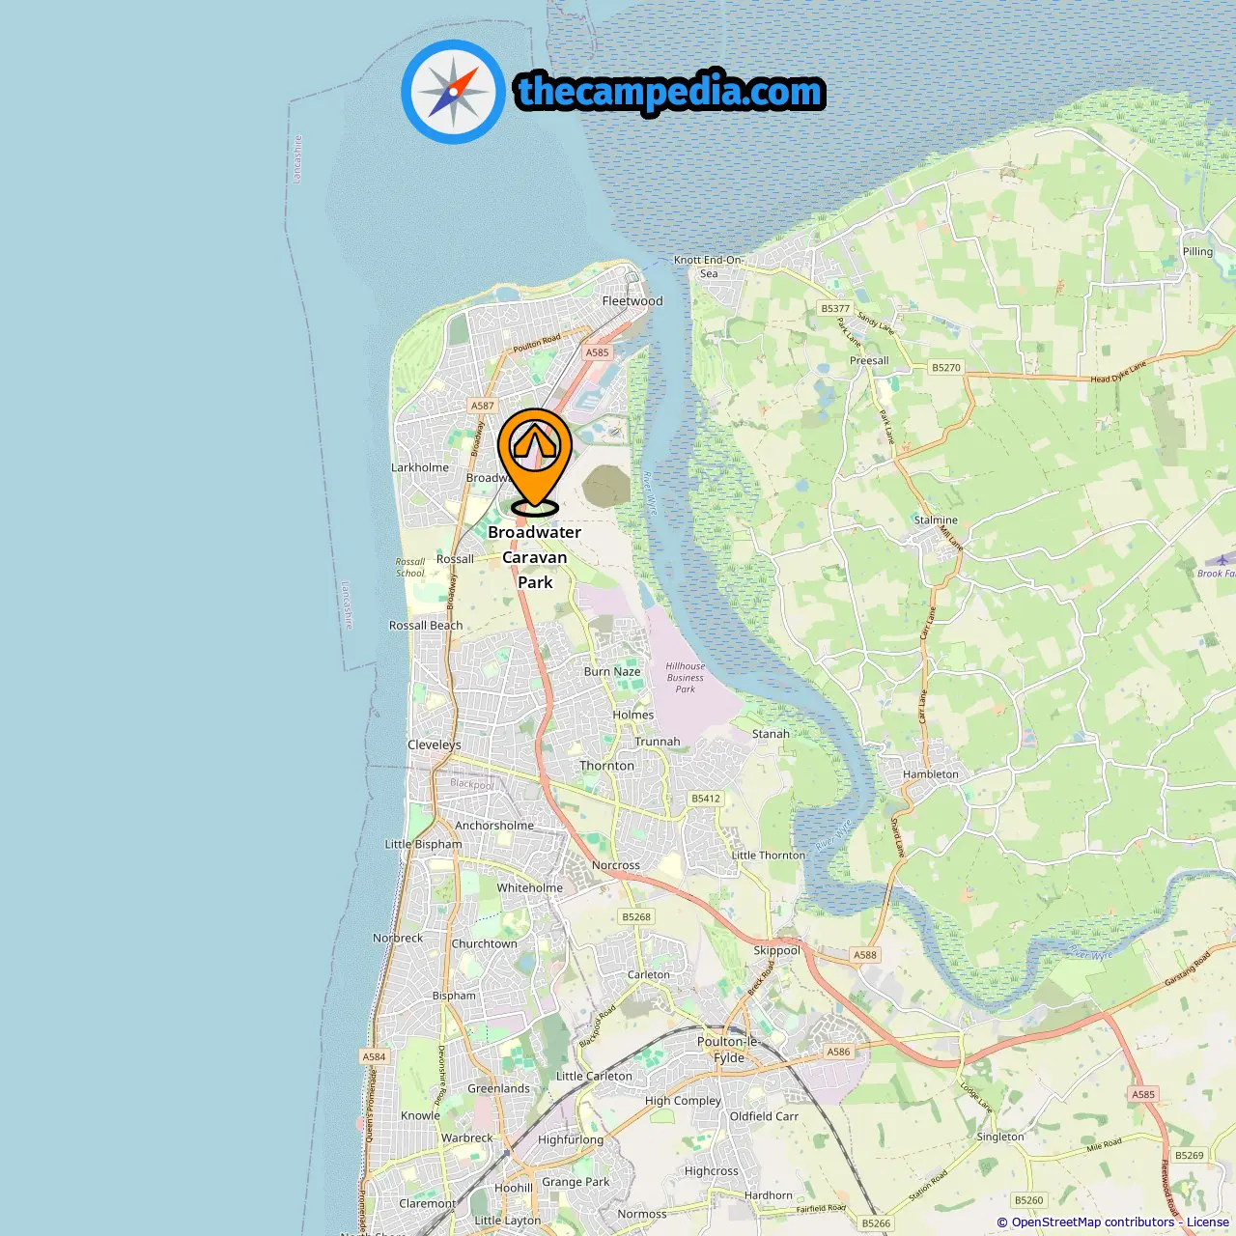Viewport: 1236px width, 1236px height.
Task: Click the Fleetwood town label
Action: pyautogui.click(x=632, y=301)
